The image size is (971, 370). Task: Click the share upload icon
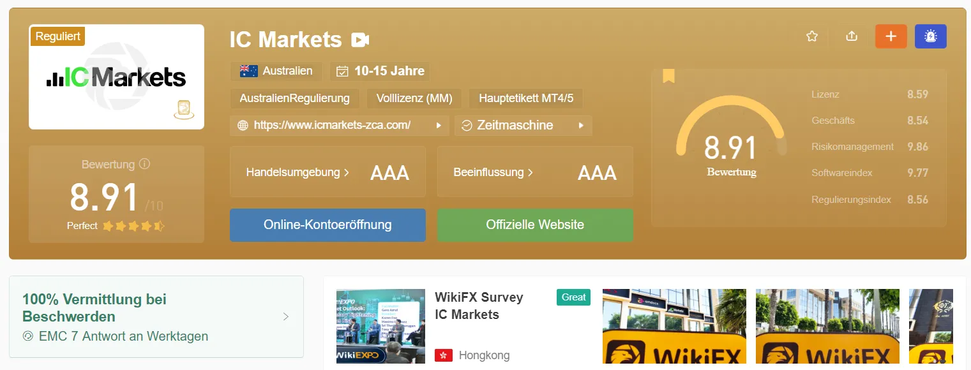click(x=851, y=36)
